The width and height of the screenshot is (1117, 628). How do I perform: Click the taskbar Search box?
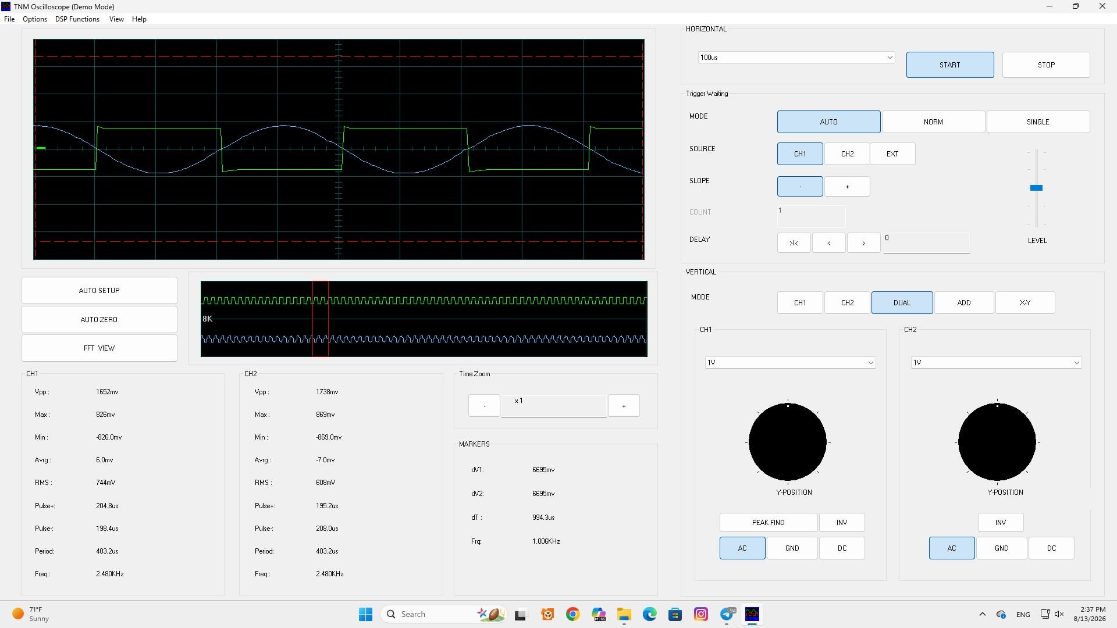tap(445, 614)
